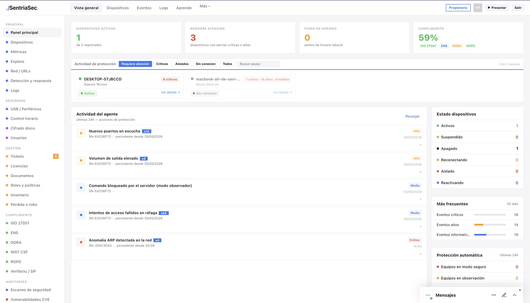Filter by Aislados
The image size is (530, 303).
pyautogui.click(x=182, y=64)
